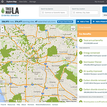Click the Leaflet attribution link on map
Image resolution: width=107 pixels, height=107 pixels.
pos(74,99)
